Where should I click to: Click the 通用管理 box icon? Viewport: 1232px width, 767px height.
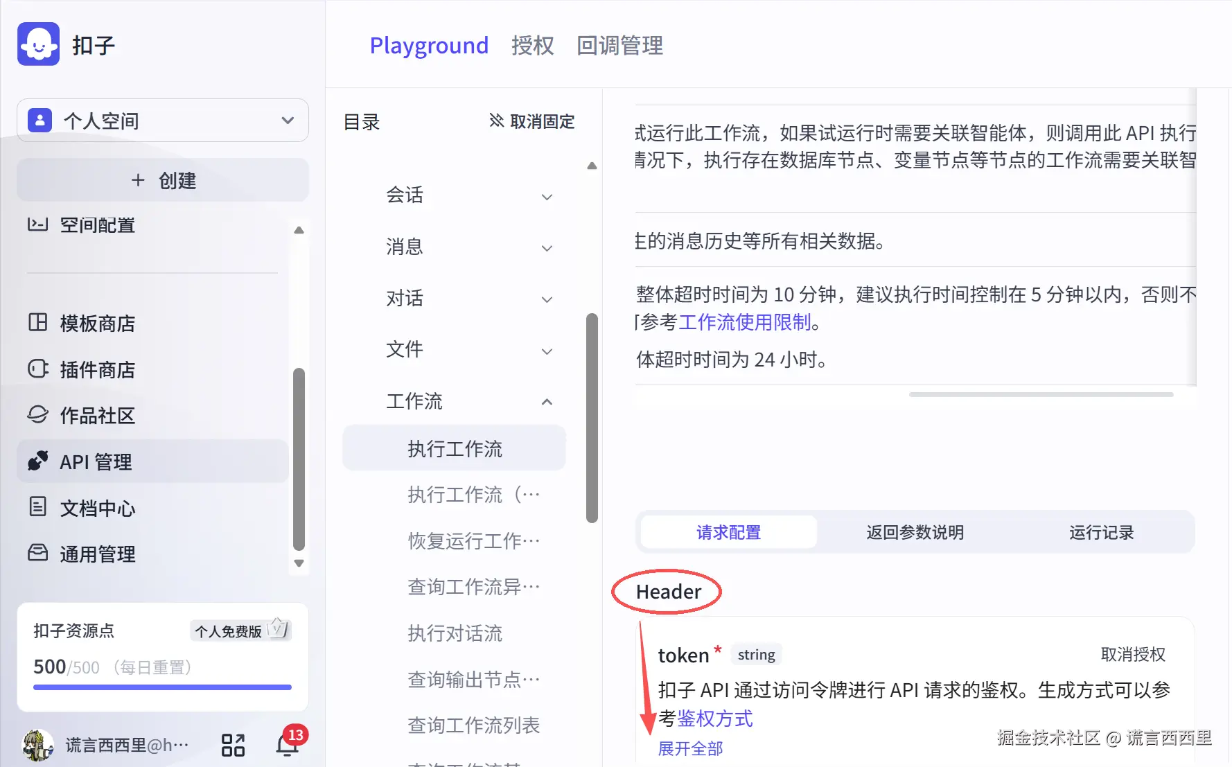[37, 554]
